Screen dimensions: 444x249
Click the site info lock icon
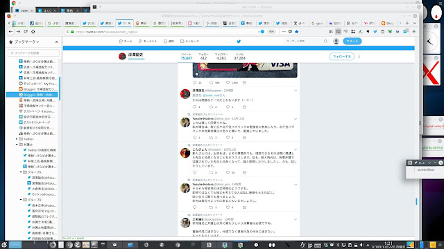(72, 32)
